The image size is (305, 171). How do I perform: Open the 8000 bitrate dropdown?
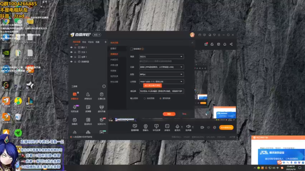(x=161, y=67)
